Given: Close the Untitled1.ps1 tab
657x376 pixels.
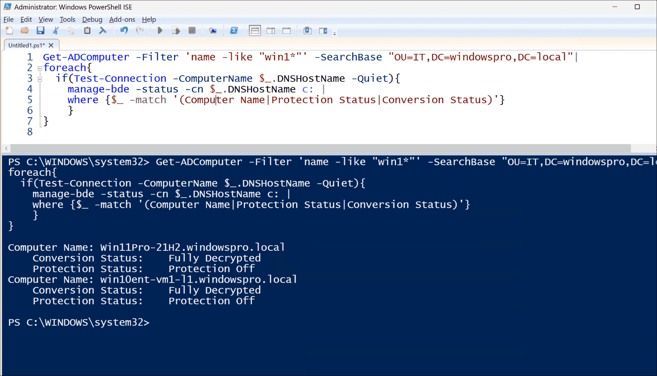Looking at the screenshot, I should 51,45.
